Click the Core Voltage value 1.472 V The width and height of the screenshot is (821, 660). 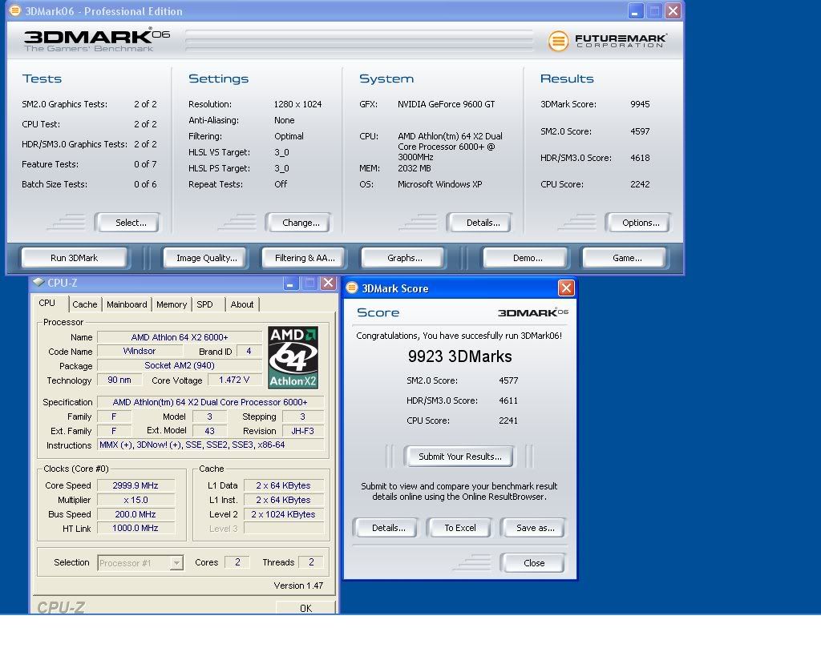pyautogui.click(x=234, y=380)
